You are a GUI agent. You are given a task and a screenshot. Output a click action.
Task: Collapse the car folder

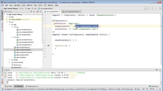pos(12,27)
